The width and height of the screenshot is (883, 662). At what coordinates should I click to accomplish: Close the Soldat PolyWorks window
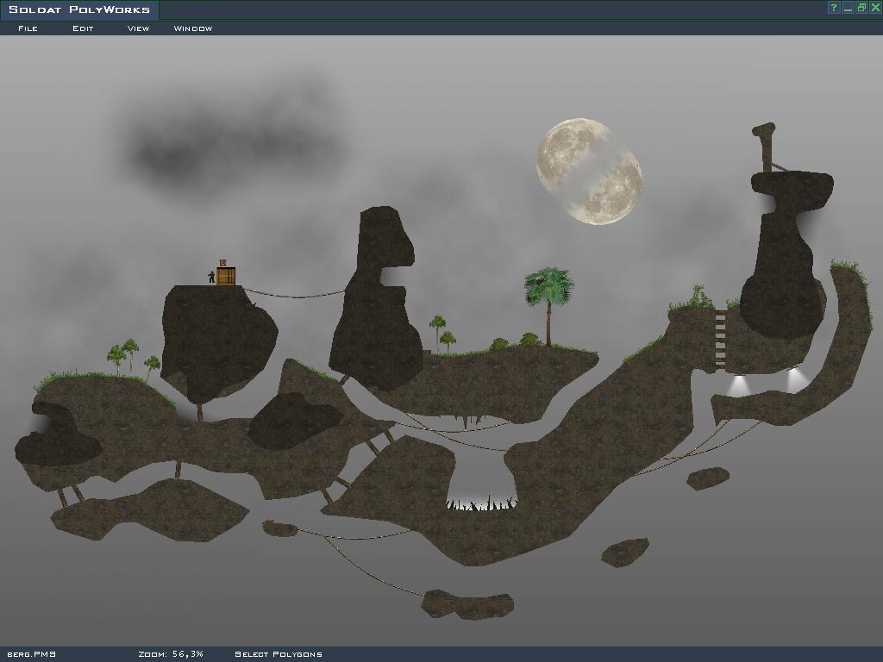pos(875,8)
